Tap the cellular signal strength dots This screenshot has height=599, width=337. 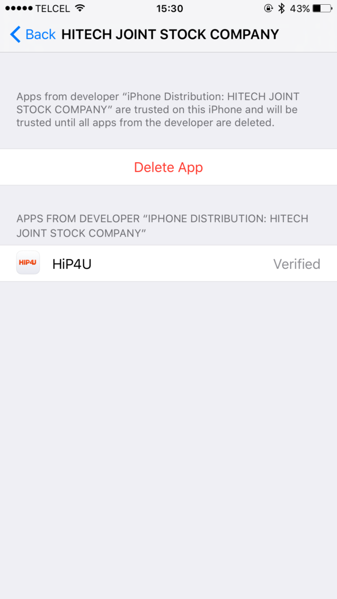pyautogui.click(x=19, y=8)
